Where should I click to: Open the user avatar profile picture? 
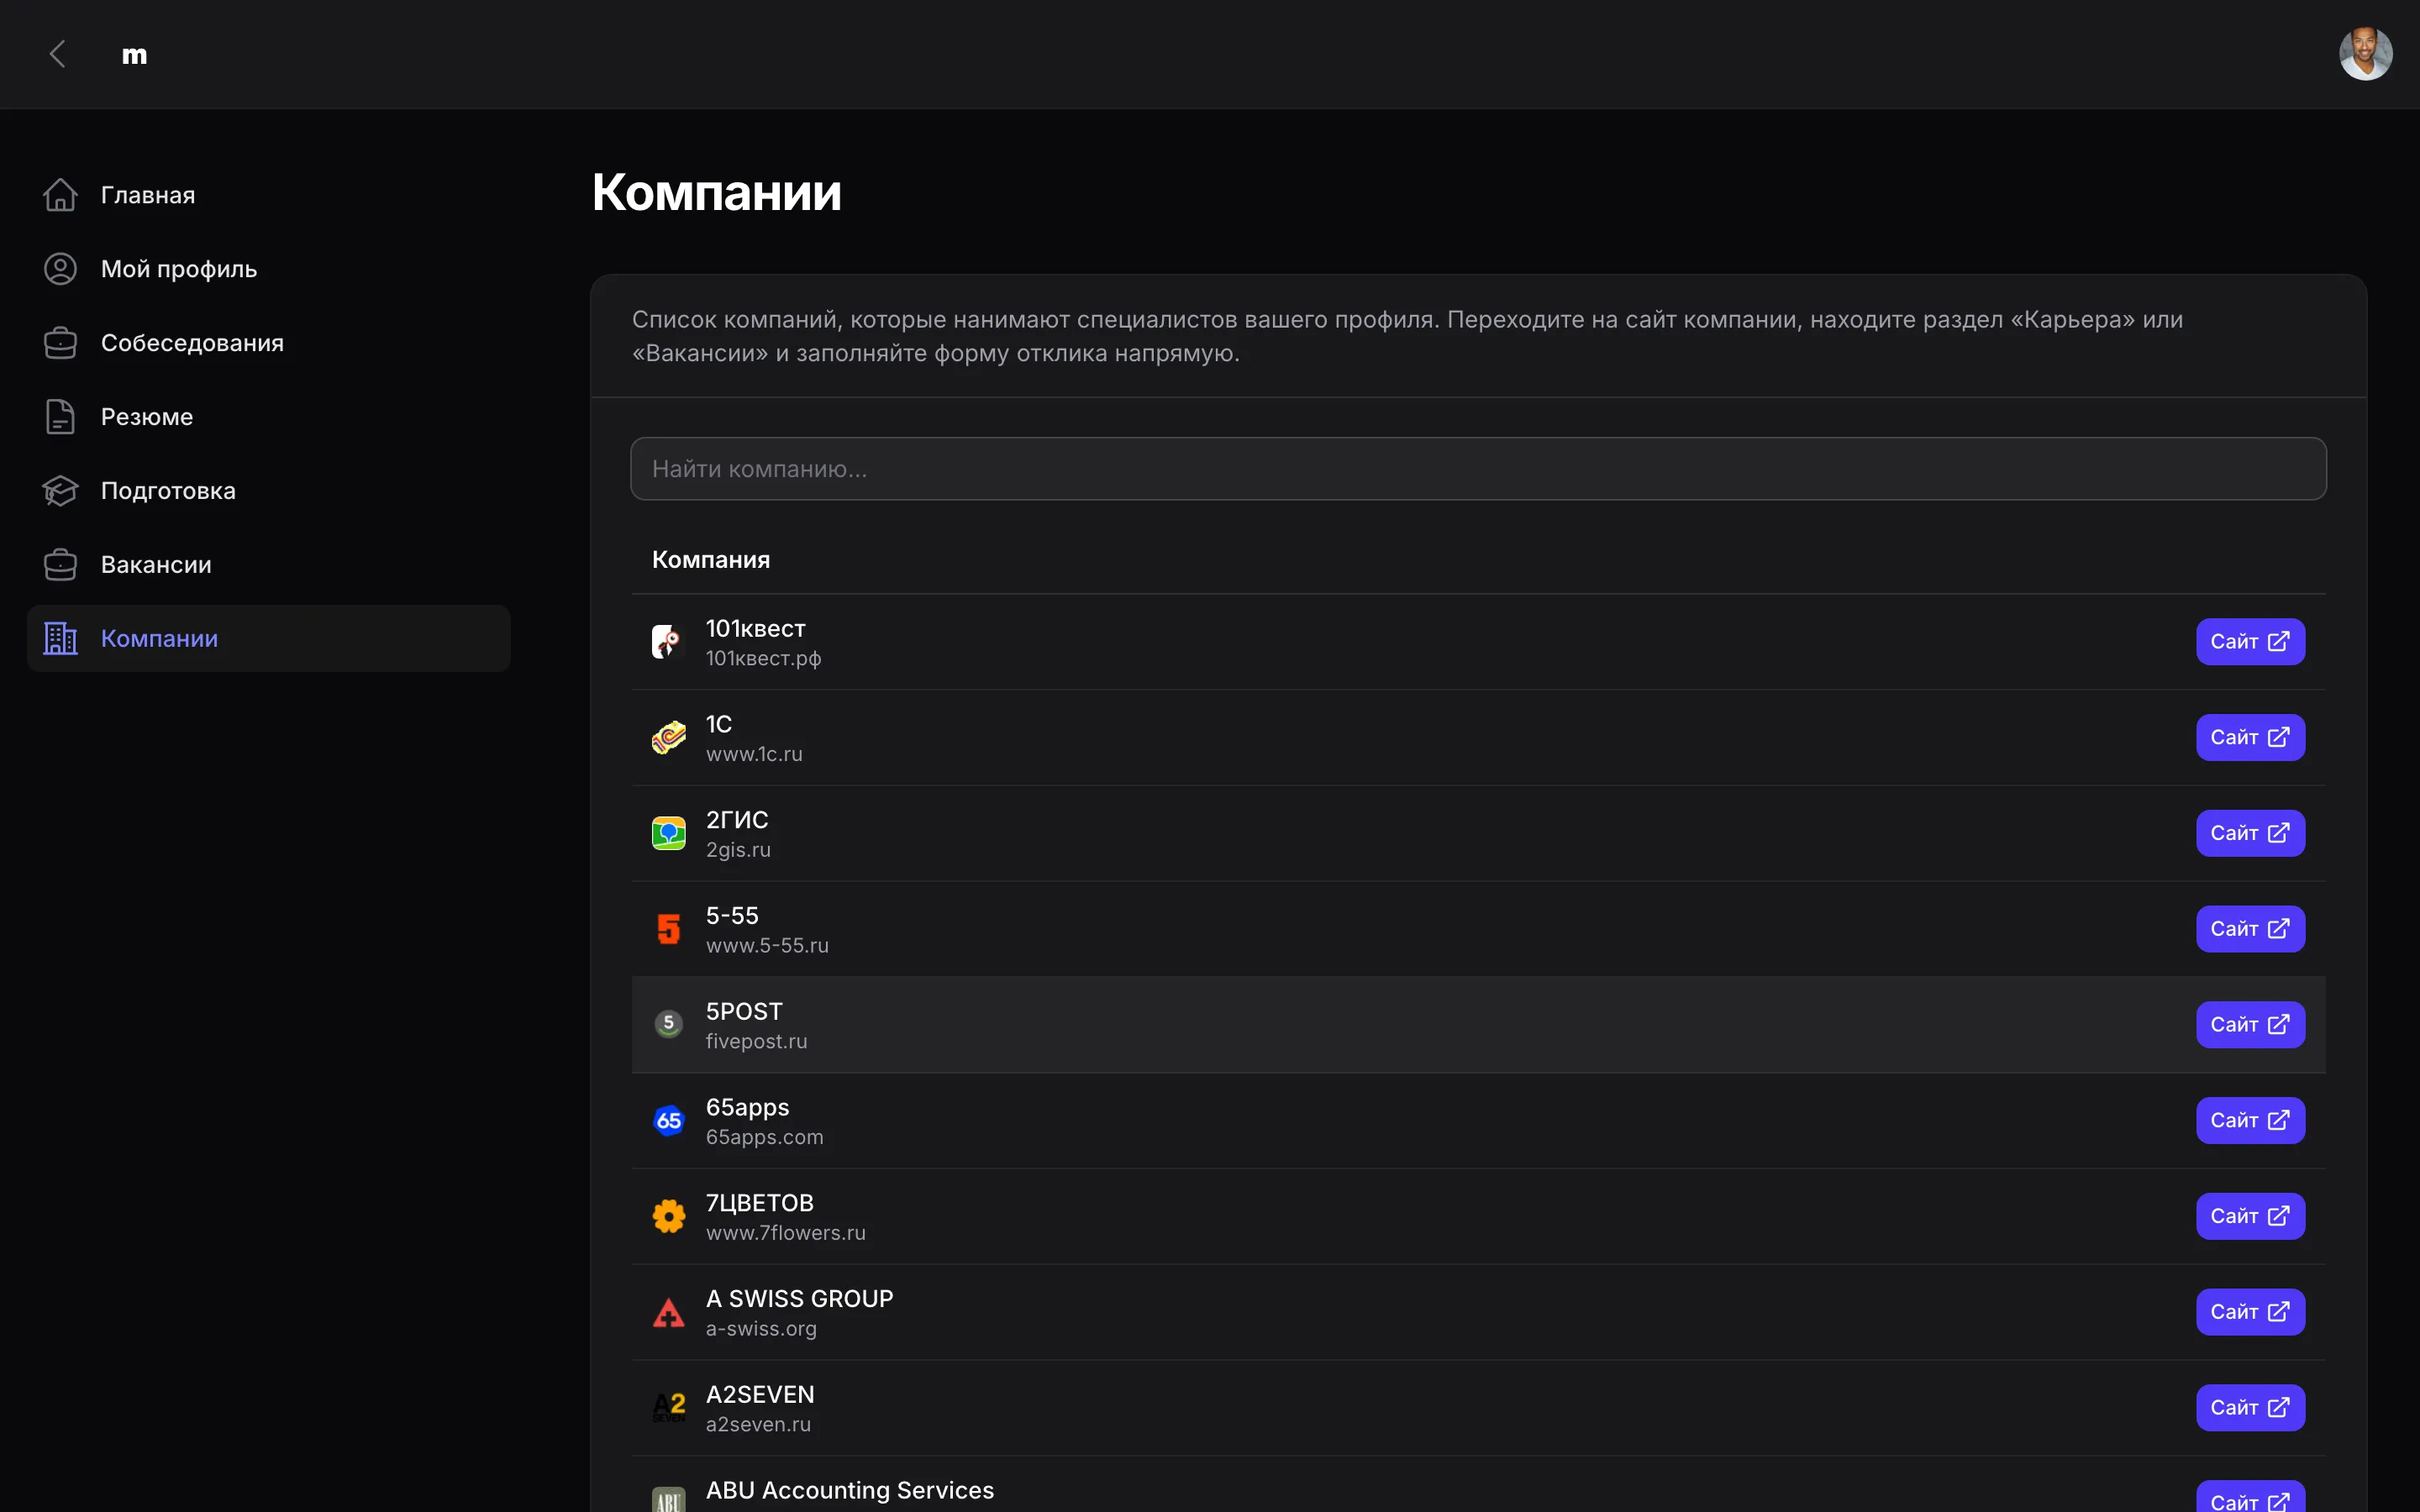point(2365,54)
